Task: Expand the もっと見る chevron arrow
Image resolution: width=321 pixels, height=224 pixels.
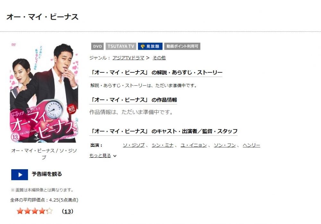Action: click(115, 156)
